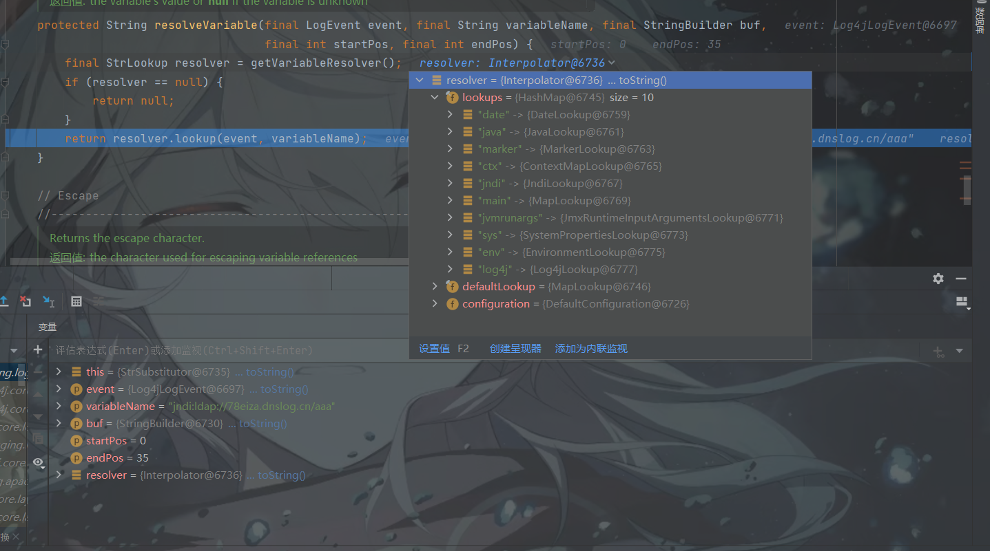This screenshot has height=551, width=990.
Task: Expand the variableName variable
Action: (x=59, y=406)
